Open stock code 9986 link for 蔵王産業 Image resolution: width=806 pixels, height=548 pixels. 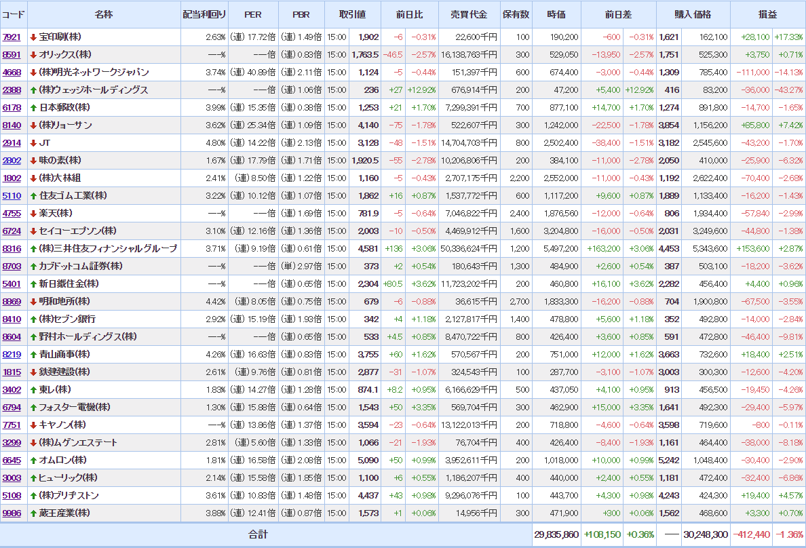point(12,513)
